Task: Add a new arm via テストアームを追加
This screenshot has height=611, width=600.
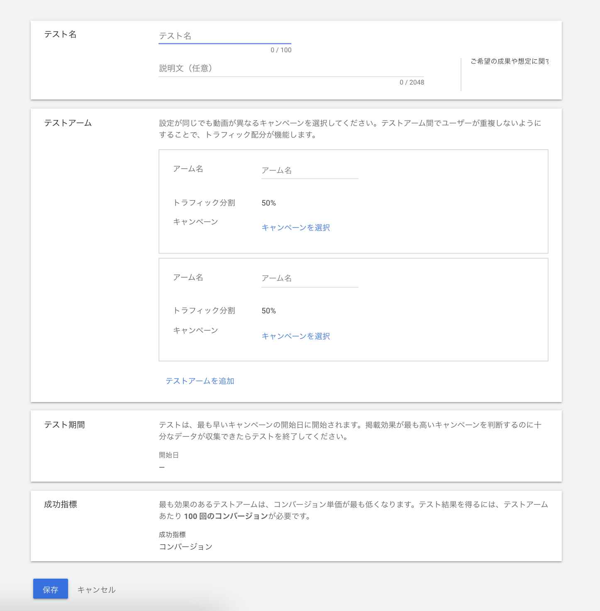Action: click(200, 381)
